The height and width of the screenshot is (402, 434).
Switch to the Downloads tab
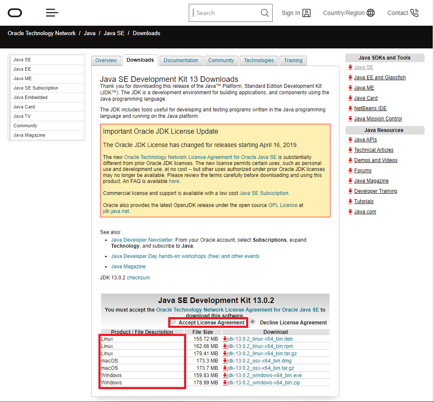(x=140, y=60)
